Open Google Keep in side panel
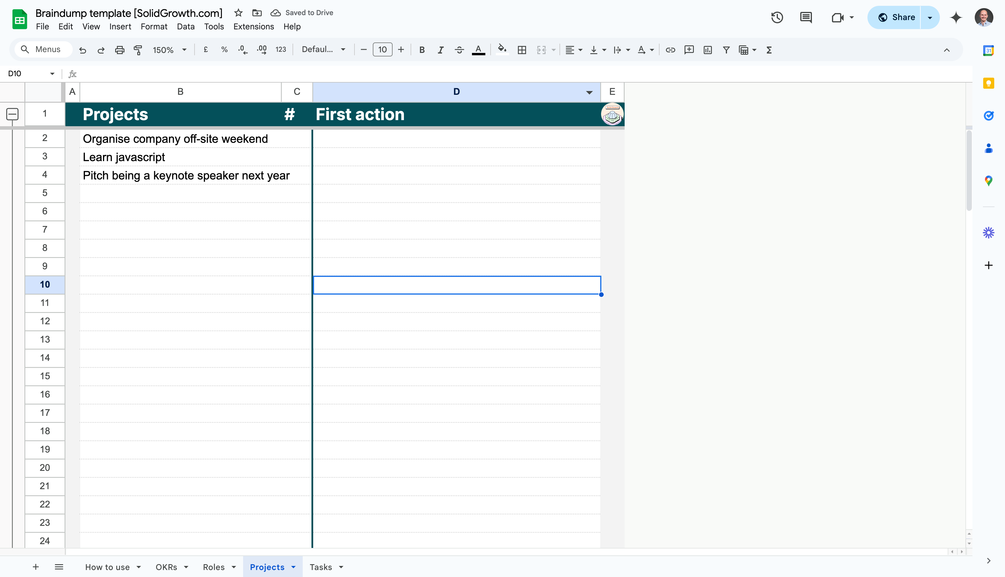Image resolution: width=1005 pixels, height=577 pixels. point(988,83)
